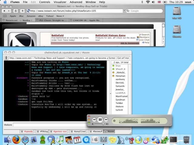This screenshot has width=194, height=145.
Task: Zoom iTunes to full window via green button
Action: click(89, 123)
